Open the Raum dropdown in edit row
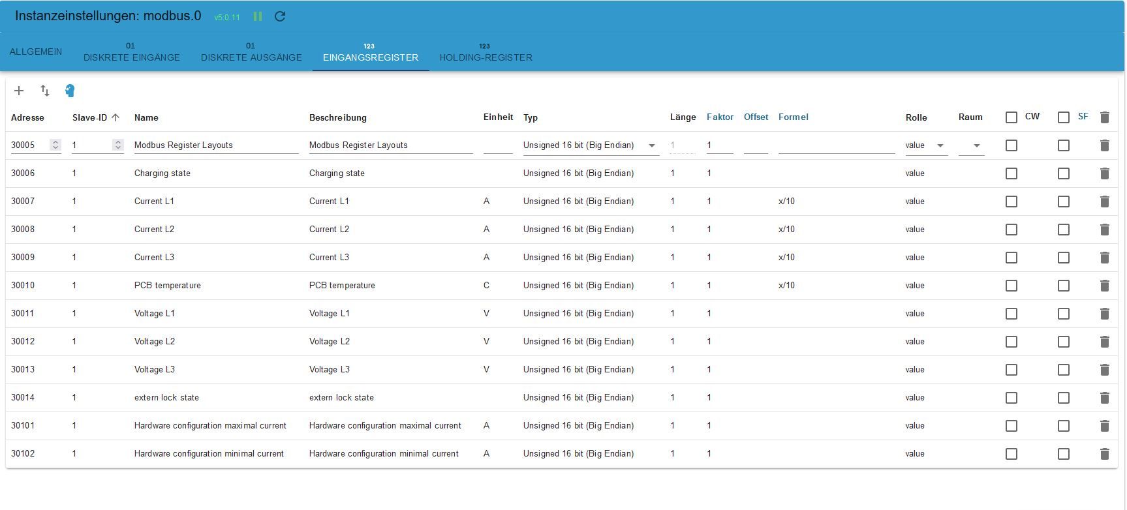Screen dimensions: 1127x510 tap(971, 145)
